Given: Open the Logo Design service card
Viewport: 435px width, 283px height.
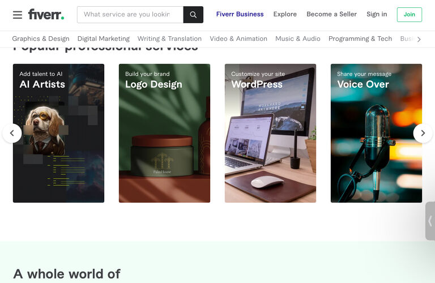Looking at the screenshot, I should pos(164,134).
